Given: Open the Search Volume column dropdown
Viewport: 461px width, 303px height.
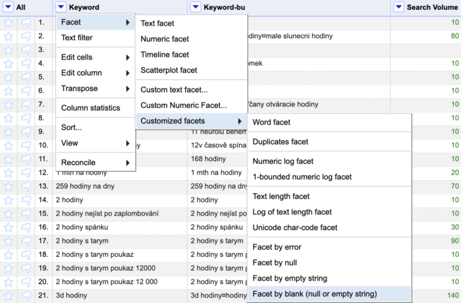Looking at the screenshot, I should [398, 7].
